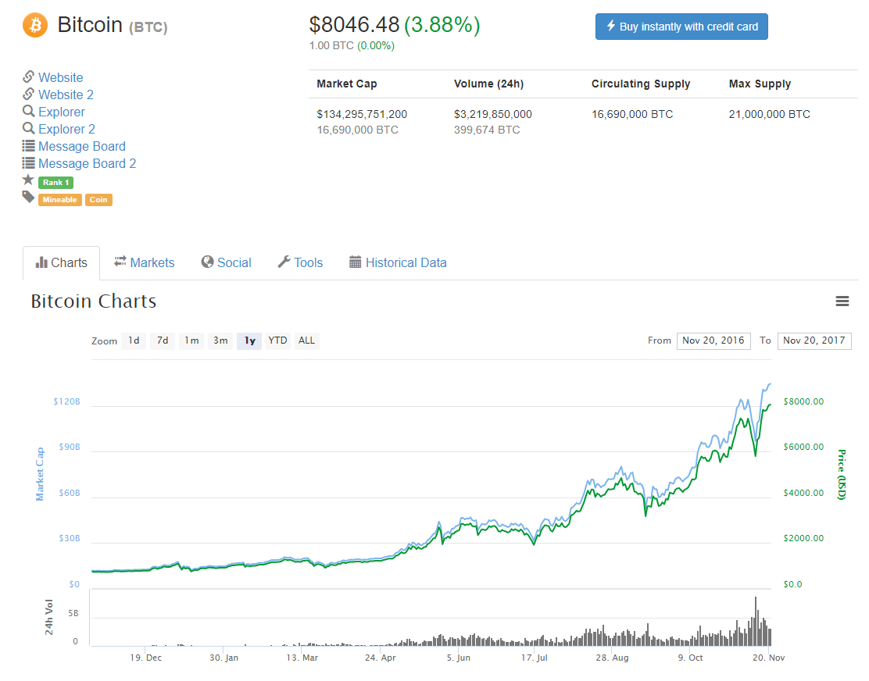This screenshot has height=681, width=869.
Task: Click the To date field
Action: 814,340
